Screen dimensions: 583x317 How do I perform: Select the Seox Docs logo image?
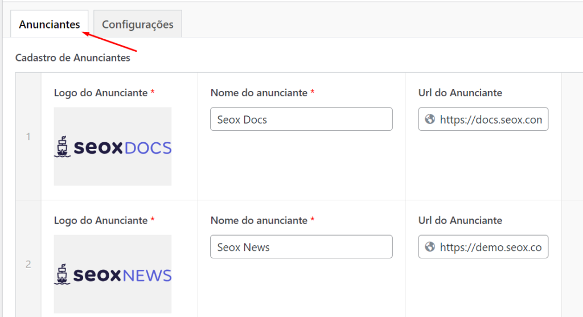coord(113,146)
